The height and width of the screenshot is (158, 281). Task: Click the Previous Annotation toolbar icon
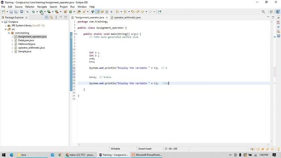(125, 12)
